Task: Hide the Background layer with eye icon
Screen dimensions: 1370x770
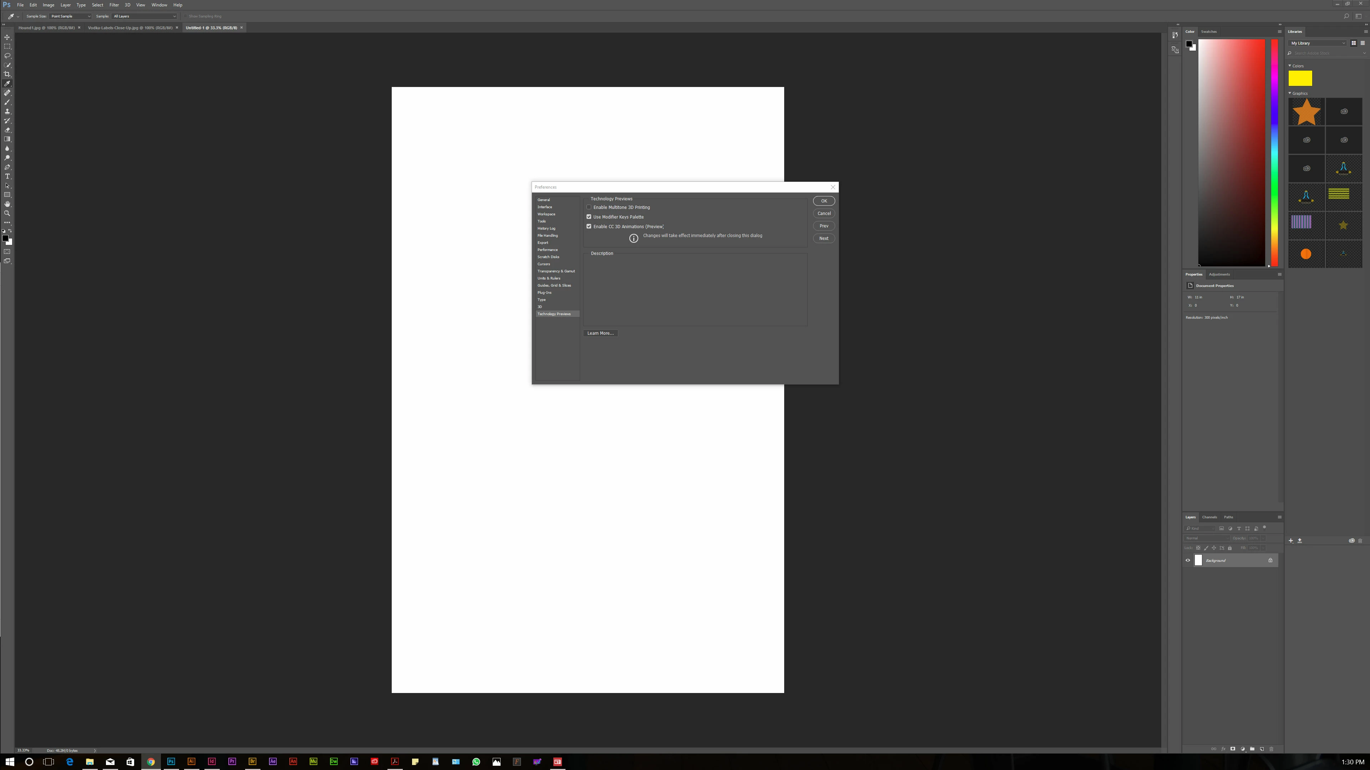Action: pos(1188,560)
